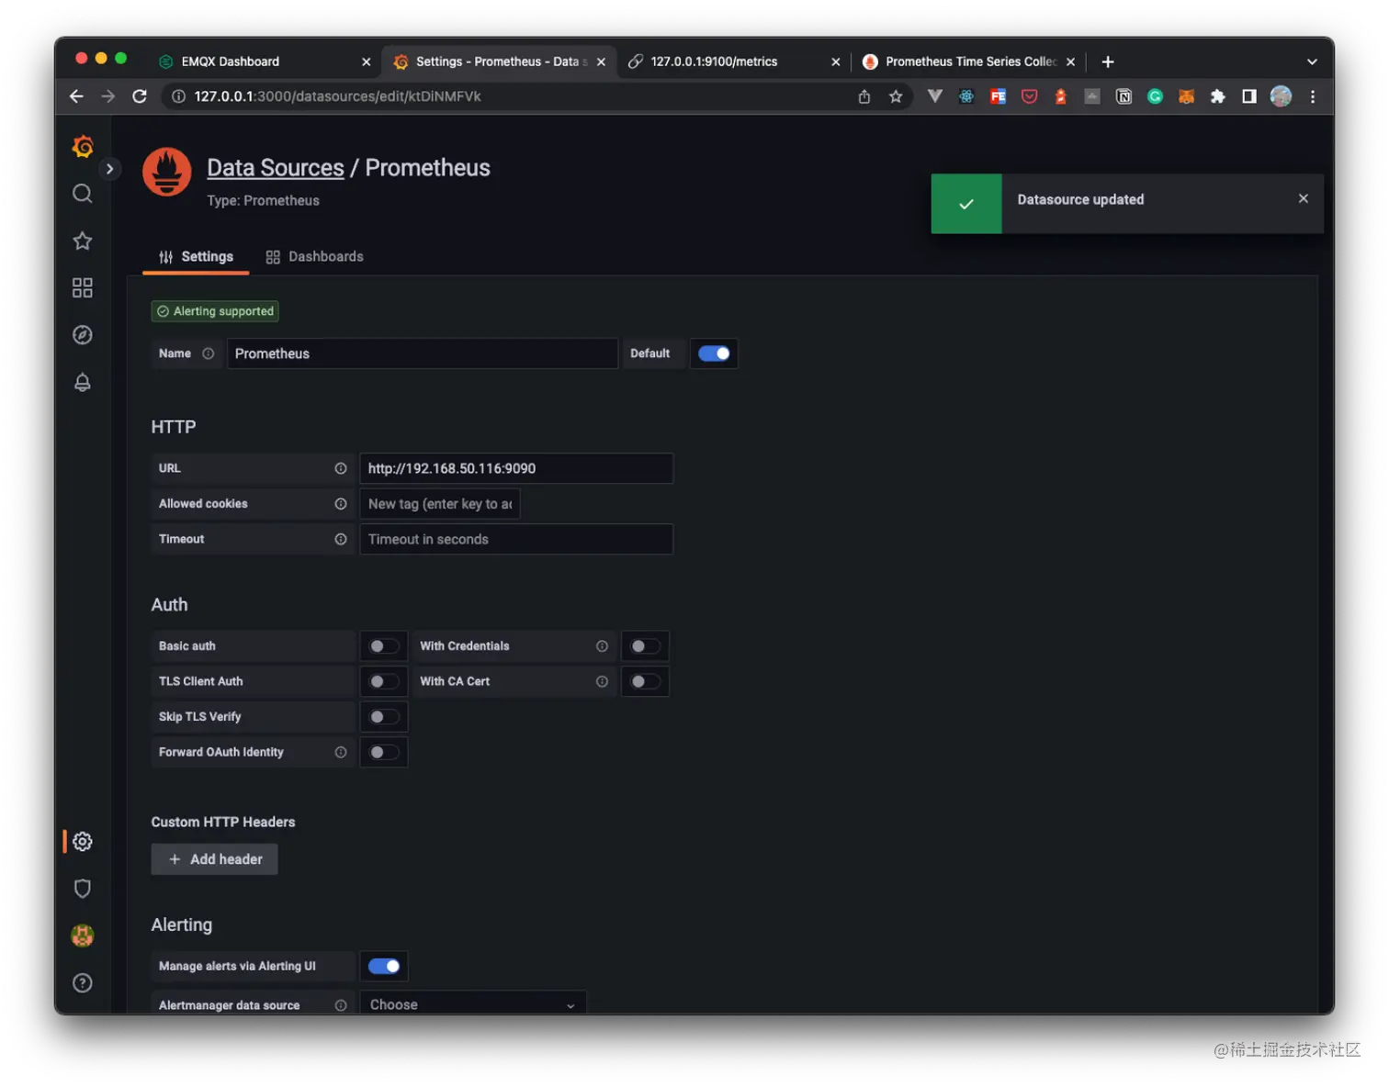The image size is (1389, 1087).
Task: Disable Manage alerts via Alerting UI
Action: [x=383, y=966]
